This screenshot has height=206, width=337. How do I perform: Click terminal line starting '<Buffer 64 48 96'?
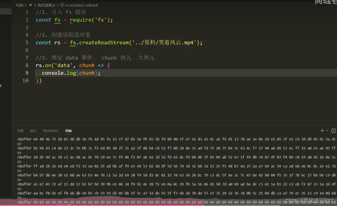(x=177, y=139)
